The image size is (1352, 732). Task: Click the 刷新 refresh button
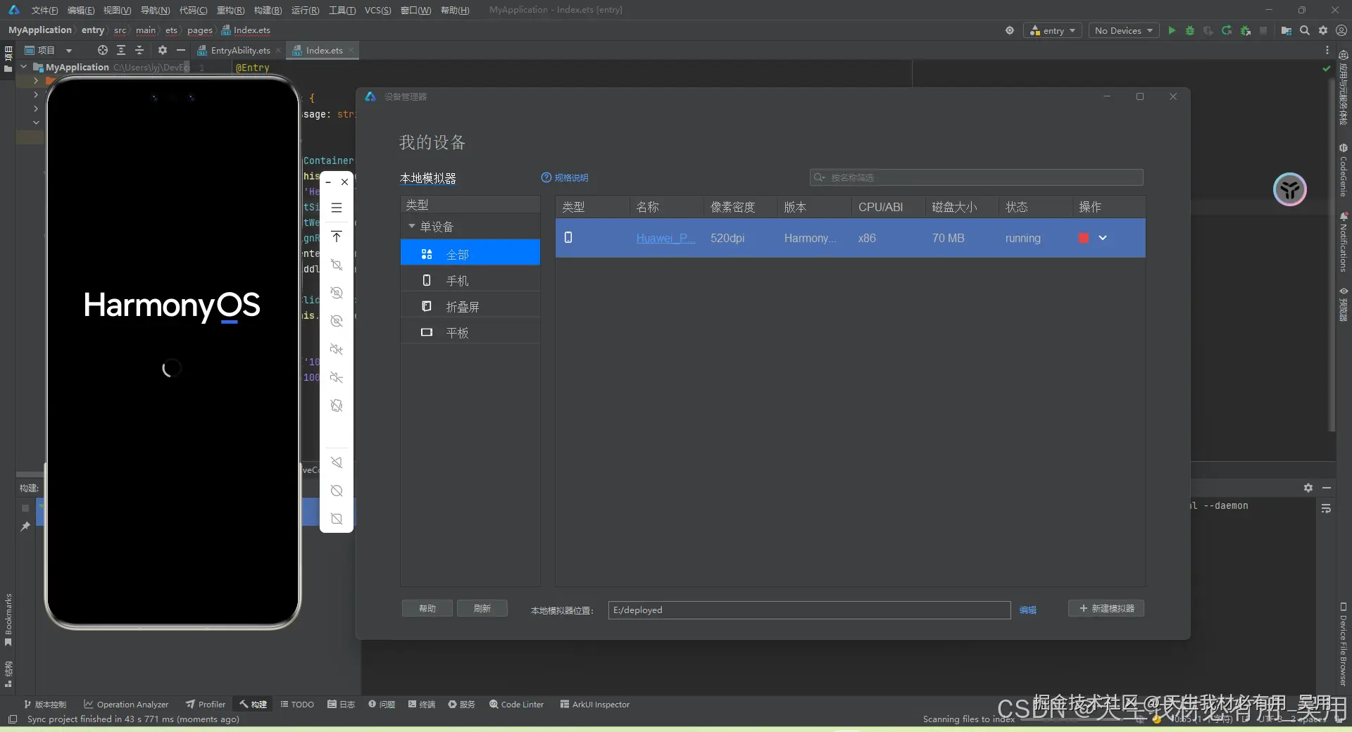click(x=482, y=608)
